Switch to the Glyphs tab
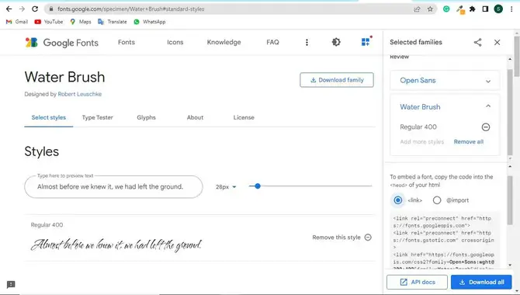Image resolution: width=520 pixels, height=295 pixels. (x=146, y=117)
